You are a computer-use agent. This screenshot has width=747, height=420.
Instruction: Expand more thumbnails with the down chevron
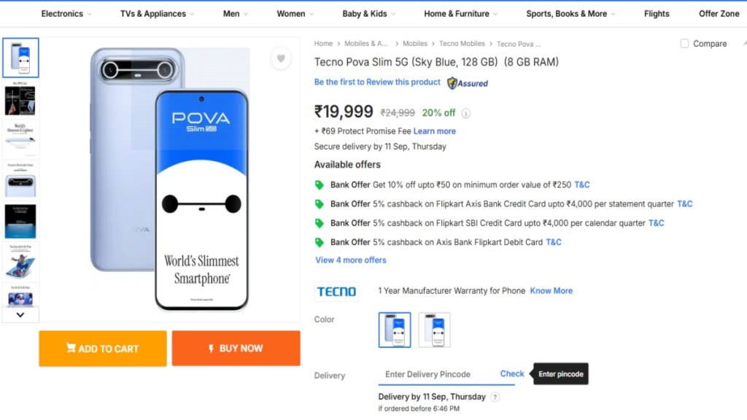click(20, 315)
